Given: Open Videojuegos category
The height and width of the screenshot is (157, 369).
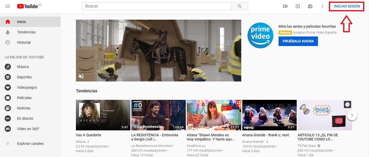Looking at the screenshot, I should (x=30, y=87).
